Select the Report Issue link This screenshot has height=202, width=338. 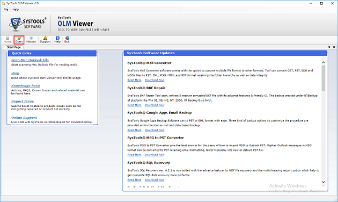click(23, 101)
